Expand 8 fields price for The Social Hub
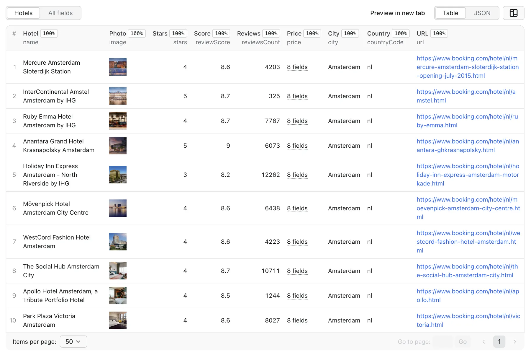Screen dimensions: 531x355 coord(297,271)
